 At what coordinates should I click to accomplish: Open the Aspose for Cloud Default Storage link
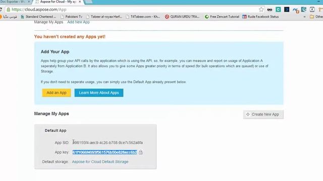click(x=100, y=162)
